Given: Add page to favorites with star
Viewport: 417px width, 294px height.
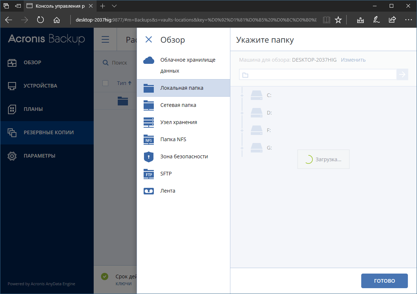Looking at the screenshot, I should 338,20.
